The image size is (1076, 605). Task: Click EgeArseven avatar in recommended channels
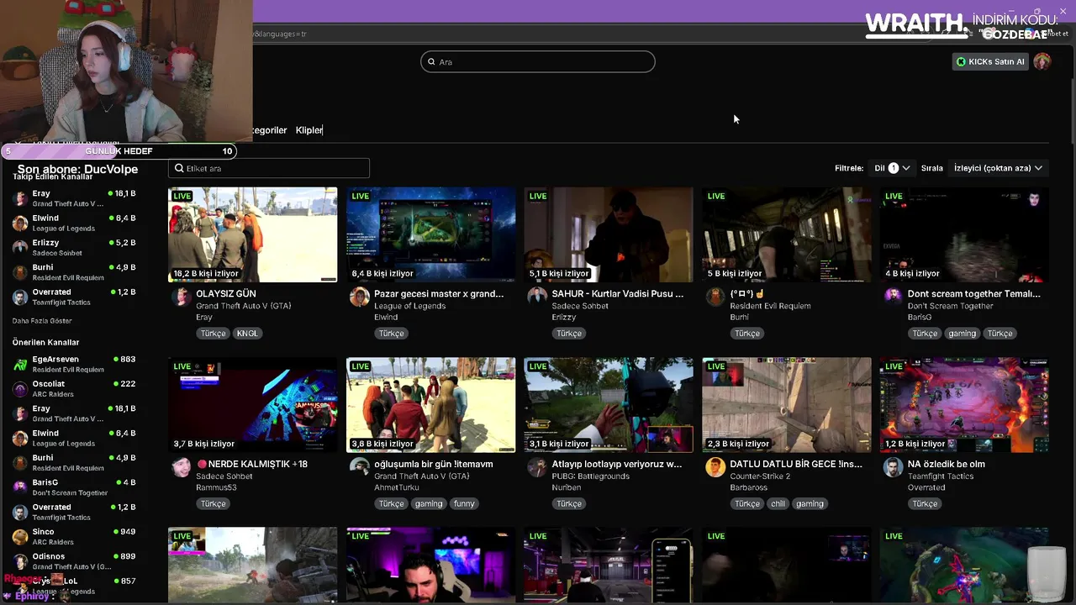coord(20,364)
